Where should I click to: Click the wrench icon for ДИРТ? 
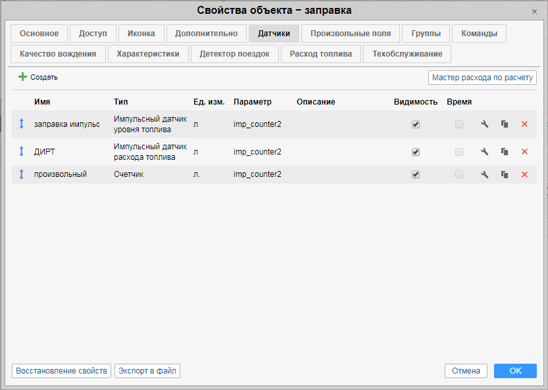[485, 152]
